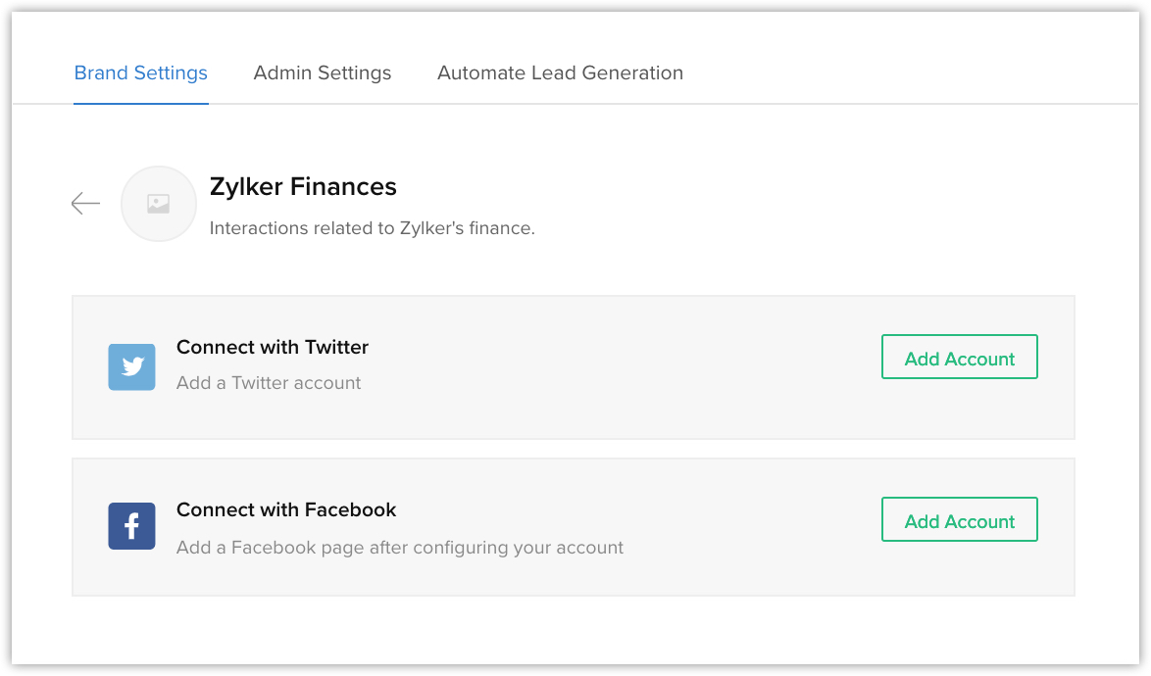This screenshot has width=1151, height=676.
Task: Click the Connect with Twitter heading
Action: [x=273, y=347]
